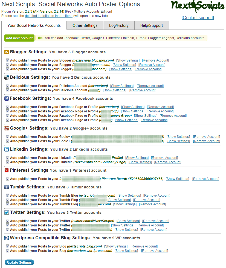Remove the LinkedIn NextScripts.com Company Page account
The image size is (226, 268).
tap(168, 162)
